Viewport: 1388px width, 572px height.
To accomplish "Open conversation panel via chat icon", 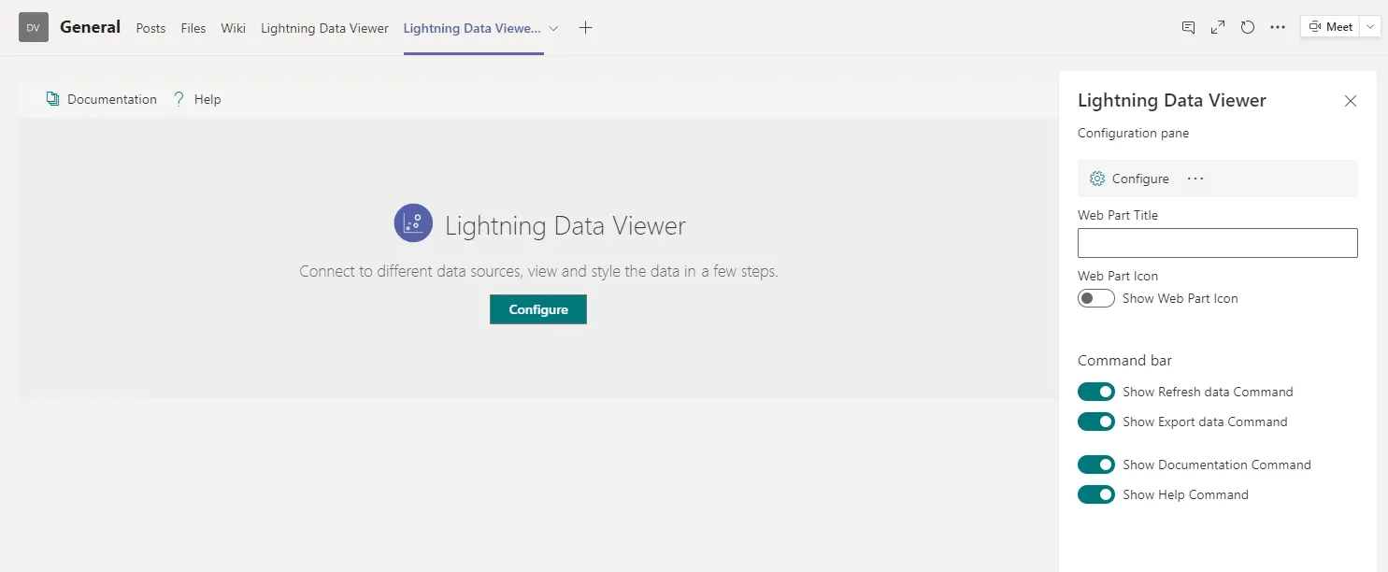I will (x=1188, y=27).
